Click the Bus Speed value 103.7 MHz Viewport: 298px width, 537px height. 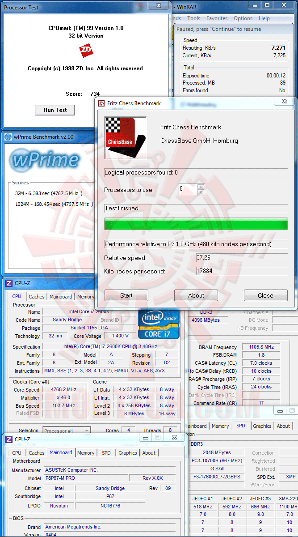(x=64, y=406)
